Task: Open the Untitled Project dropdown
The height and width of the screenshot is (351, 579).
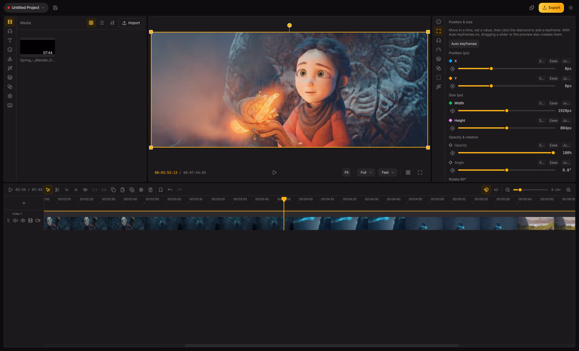Action: [x=26, y=8]
